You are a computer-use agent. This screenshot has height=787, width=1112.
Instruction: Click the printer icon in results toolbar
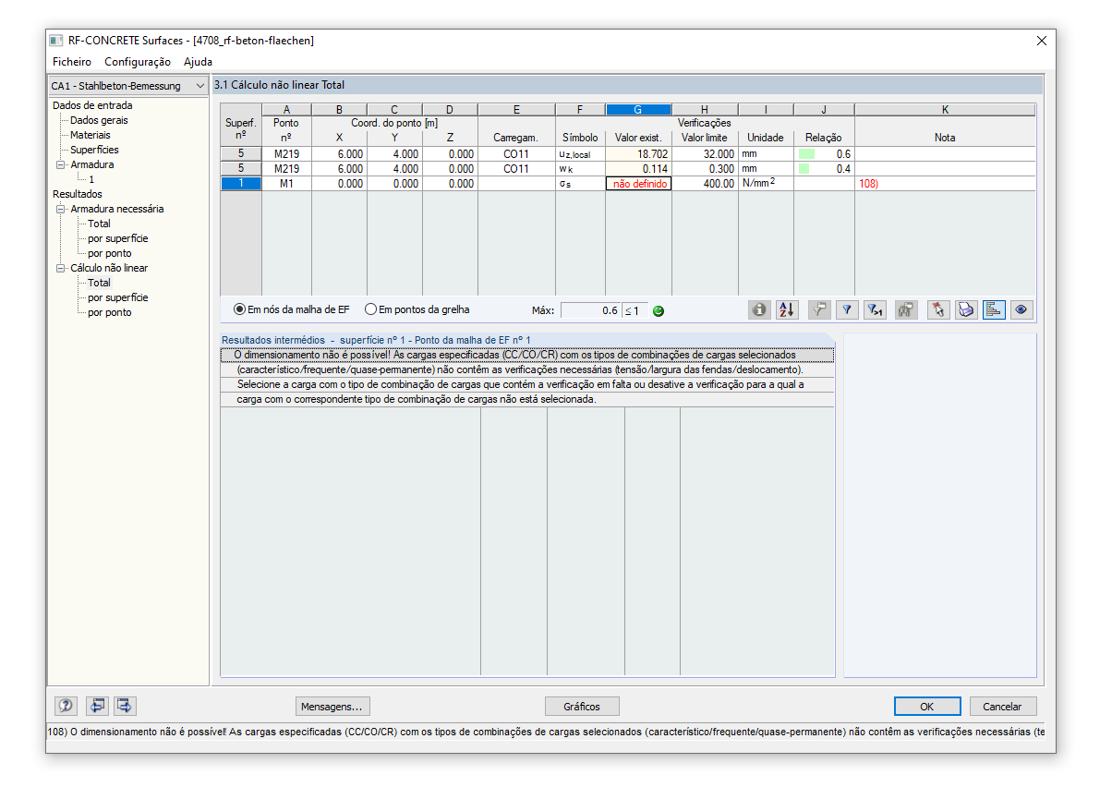tap(966, 310)
